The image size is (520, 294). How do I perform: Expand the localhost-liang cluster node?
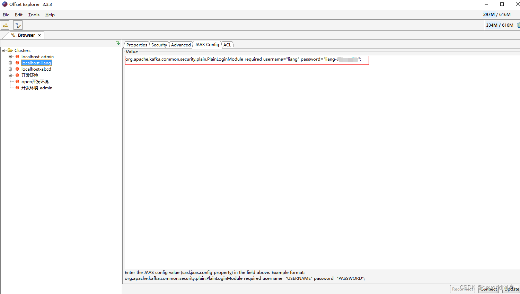tap(10, 63)
